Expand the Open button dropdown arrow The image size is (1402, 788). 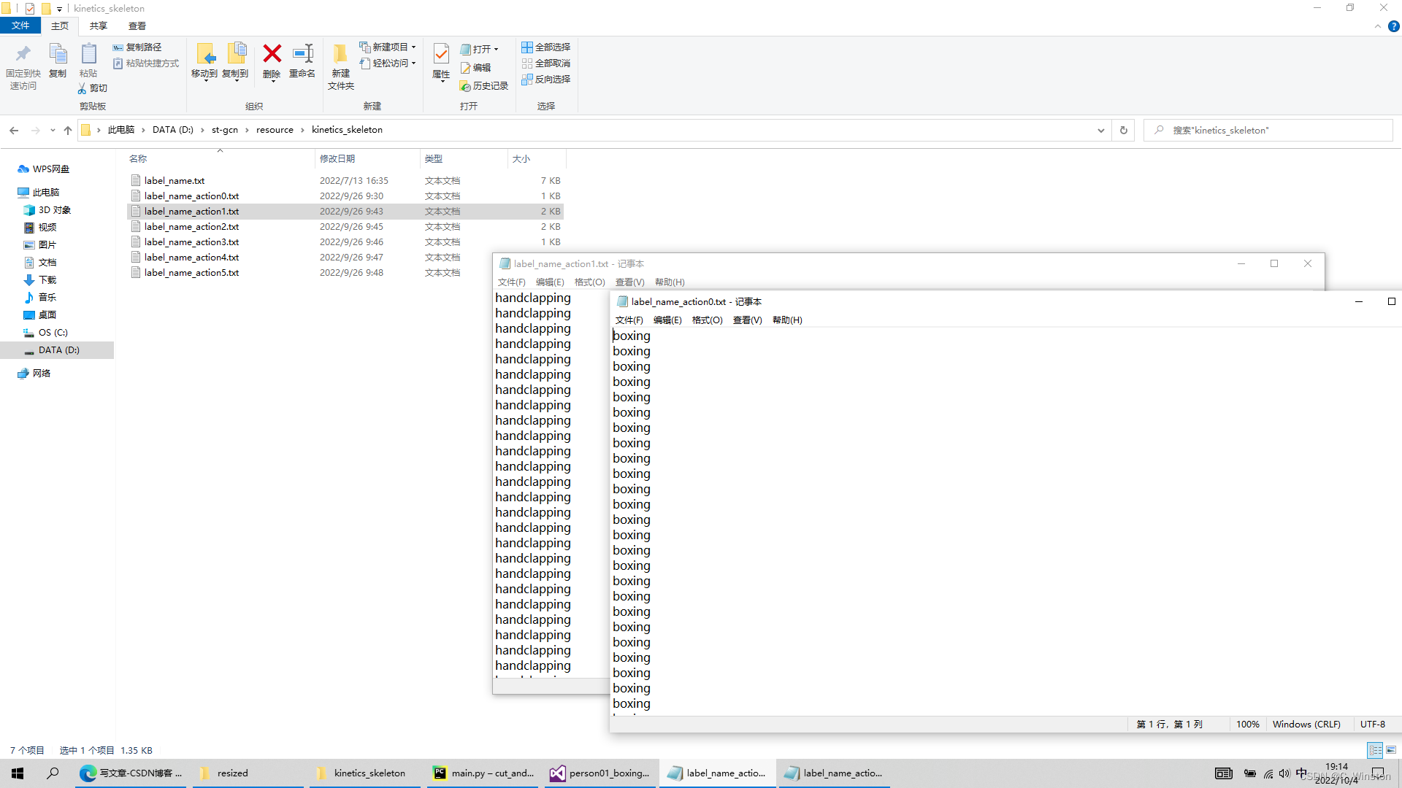tap(496, 50)
